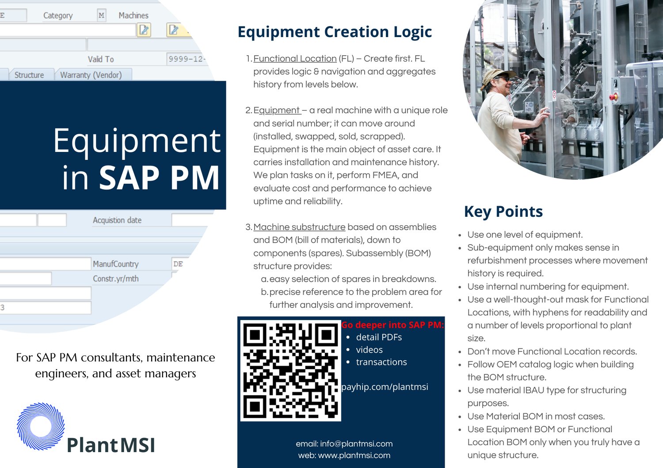Click the "Machines" category description text
This screenshot has width=663, height=468.
[x=133, y=15]
